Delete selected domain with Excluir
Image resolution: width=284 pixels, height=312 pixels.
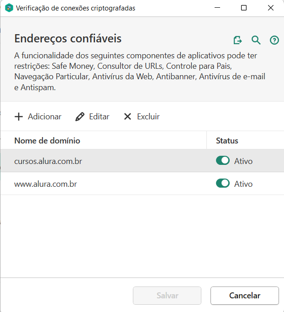click(142, 117)
